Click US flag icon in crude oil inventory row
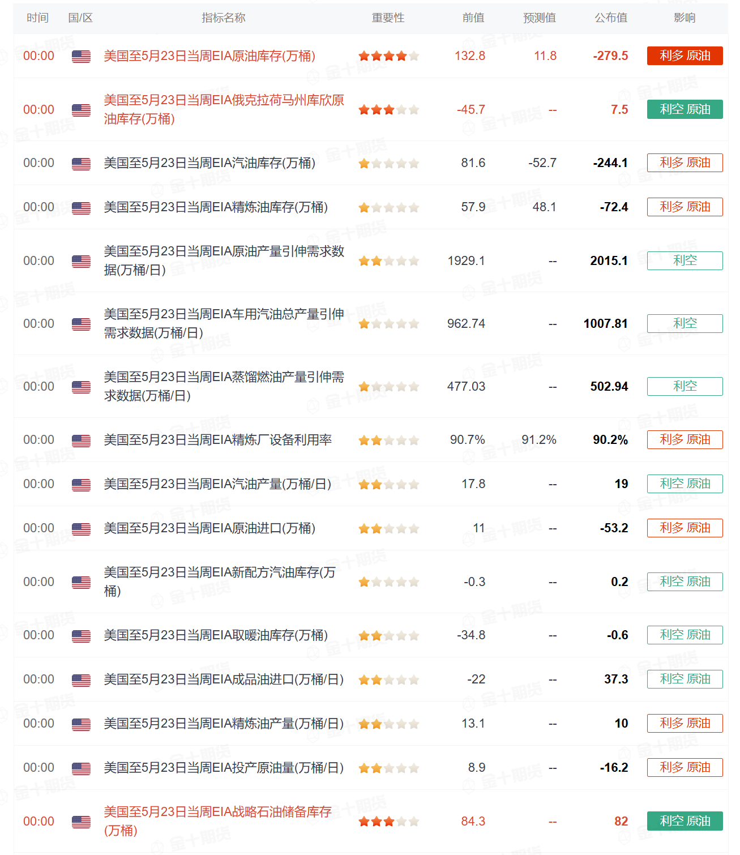Screen dimensions: 740x855 pyautogui.click(x=81, y=56)
